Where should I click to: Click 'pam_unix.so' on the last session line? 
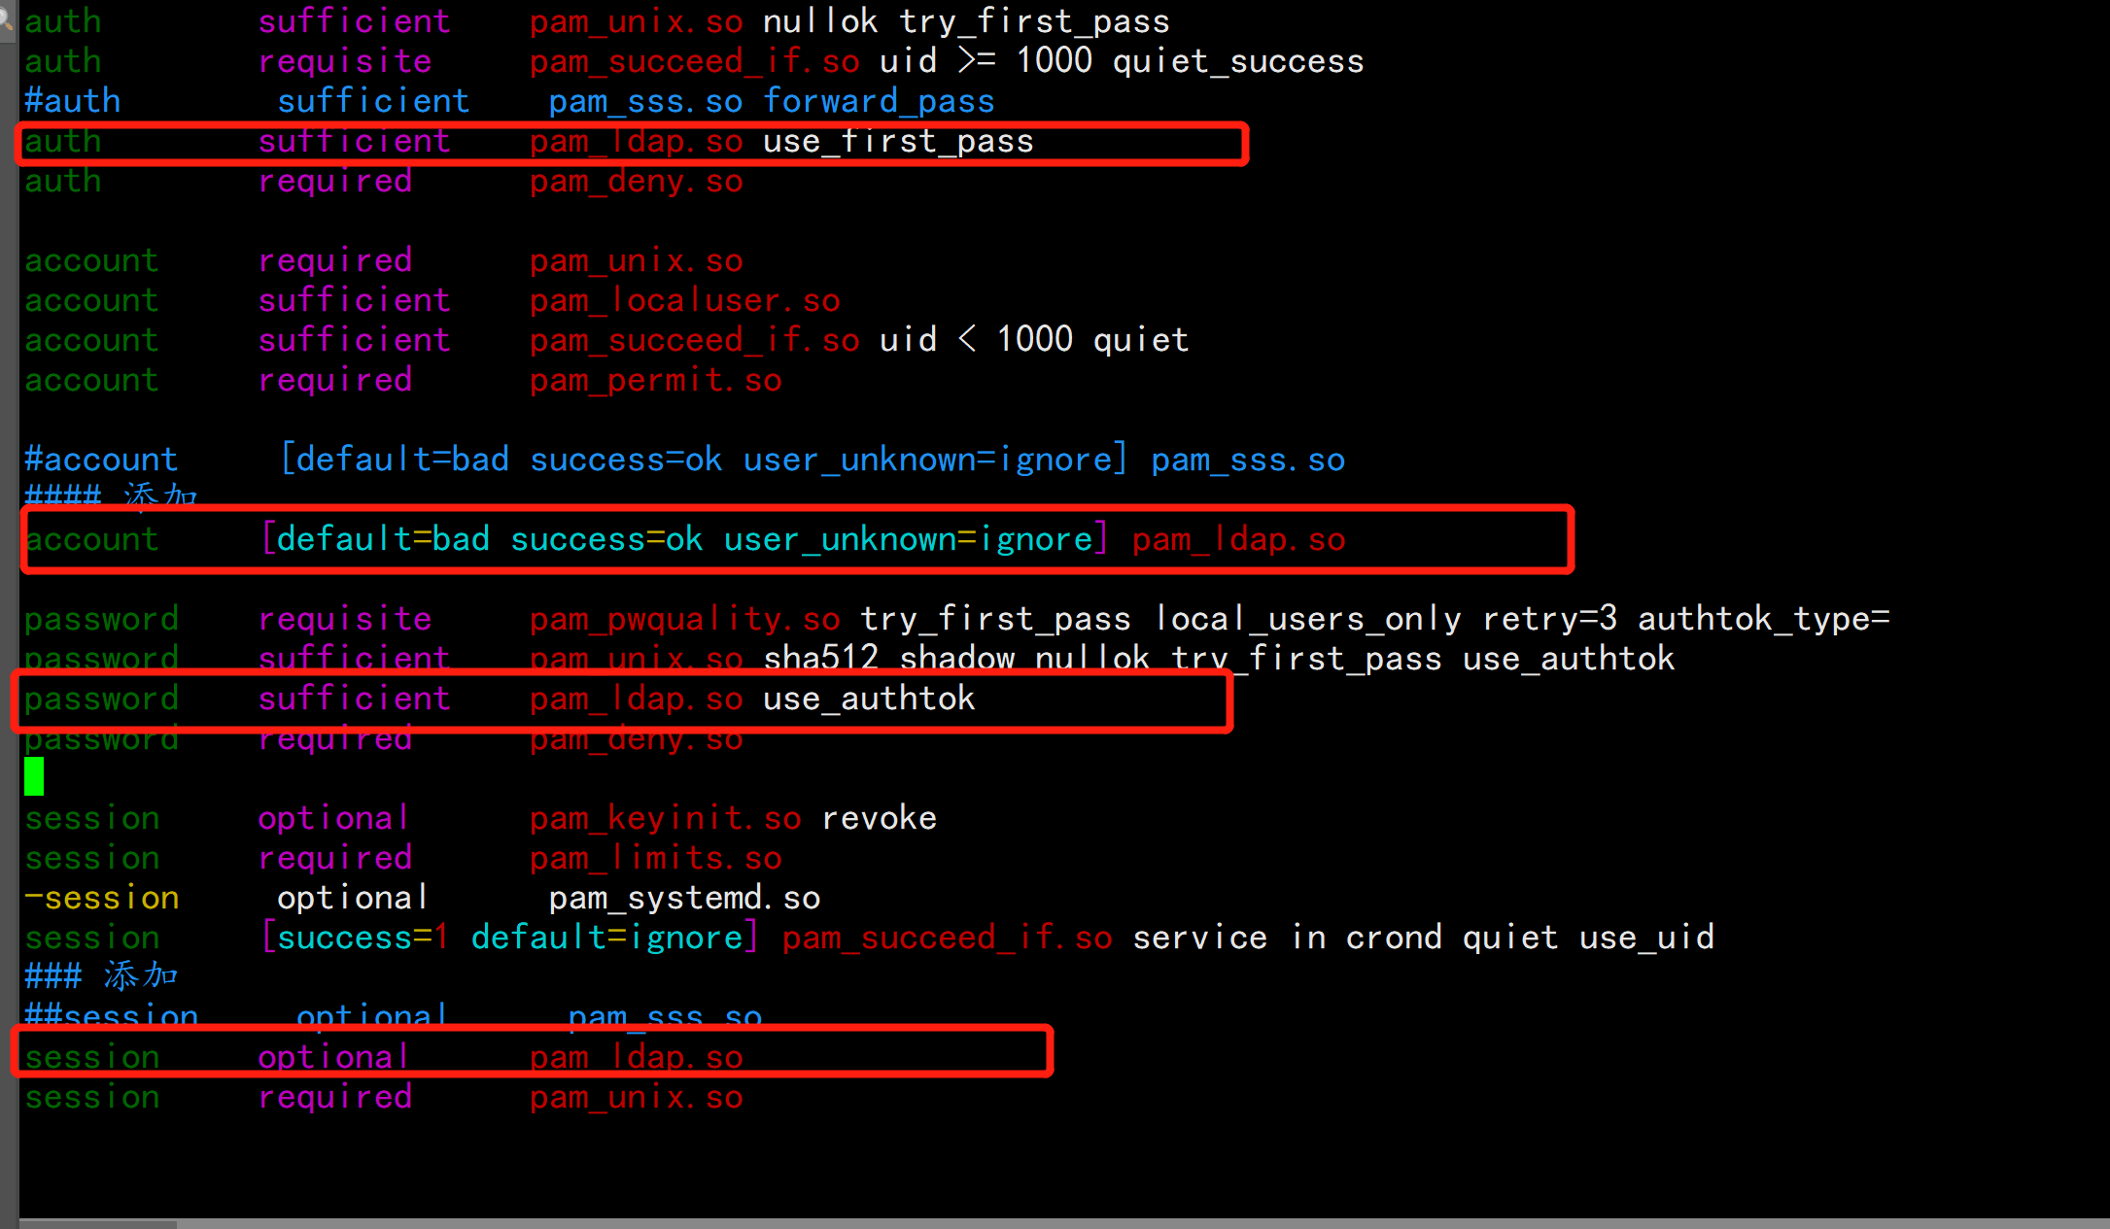(637, 1098)
